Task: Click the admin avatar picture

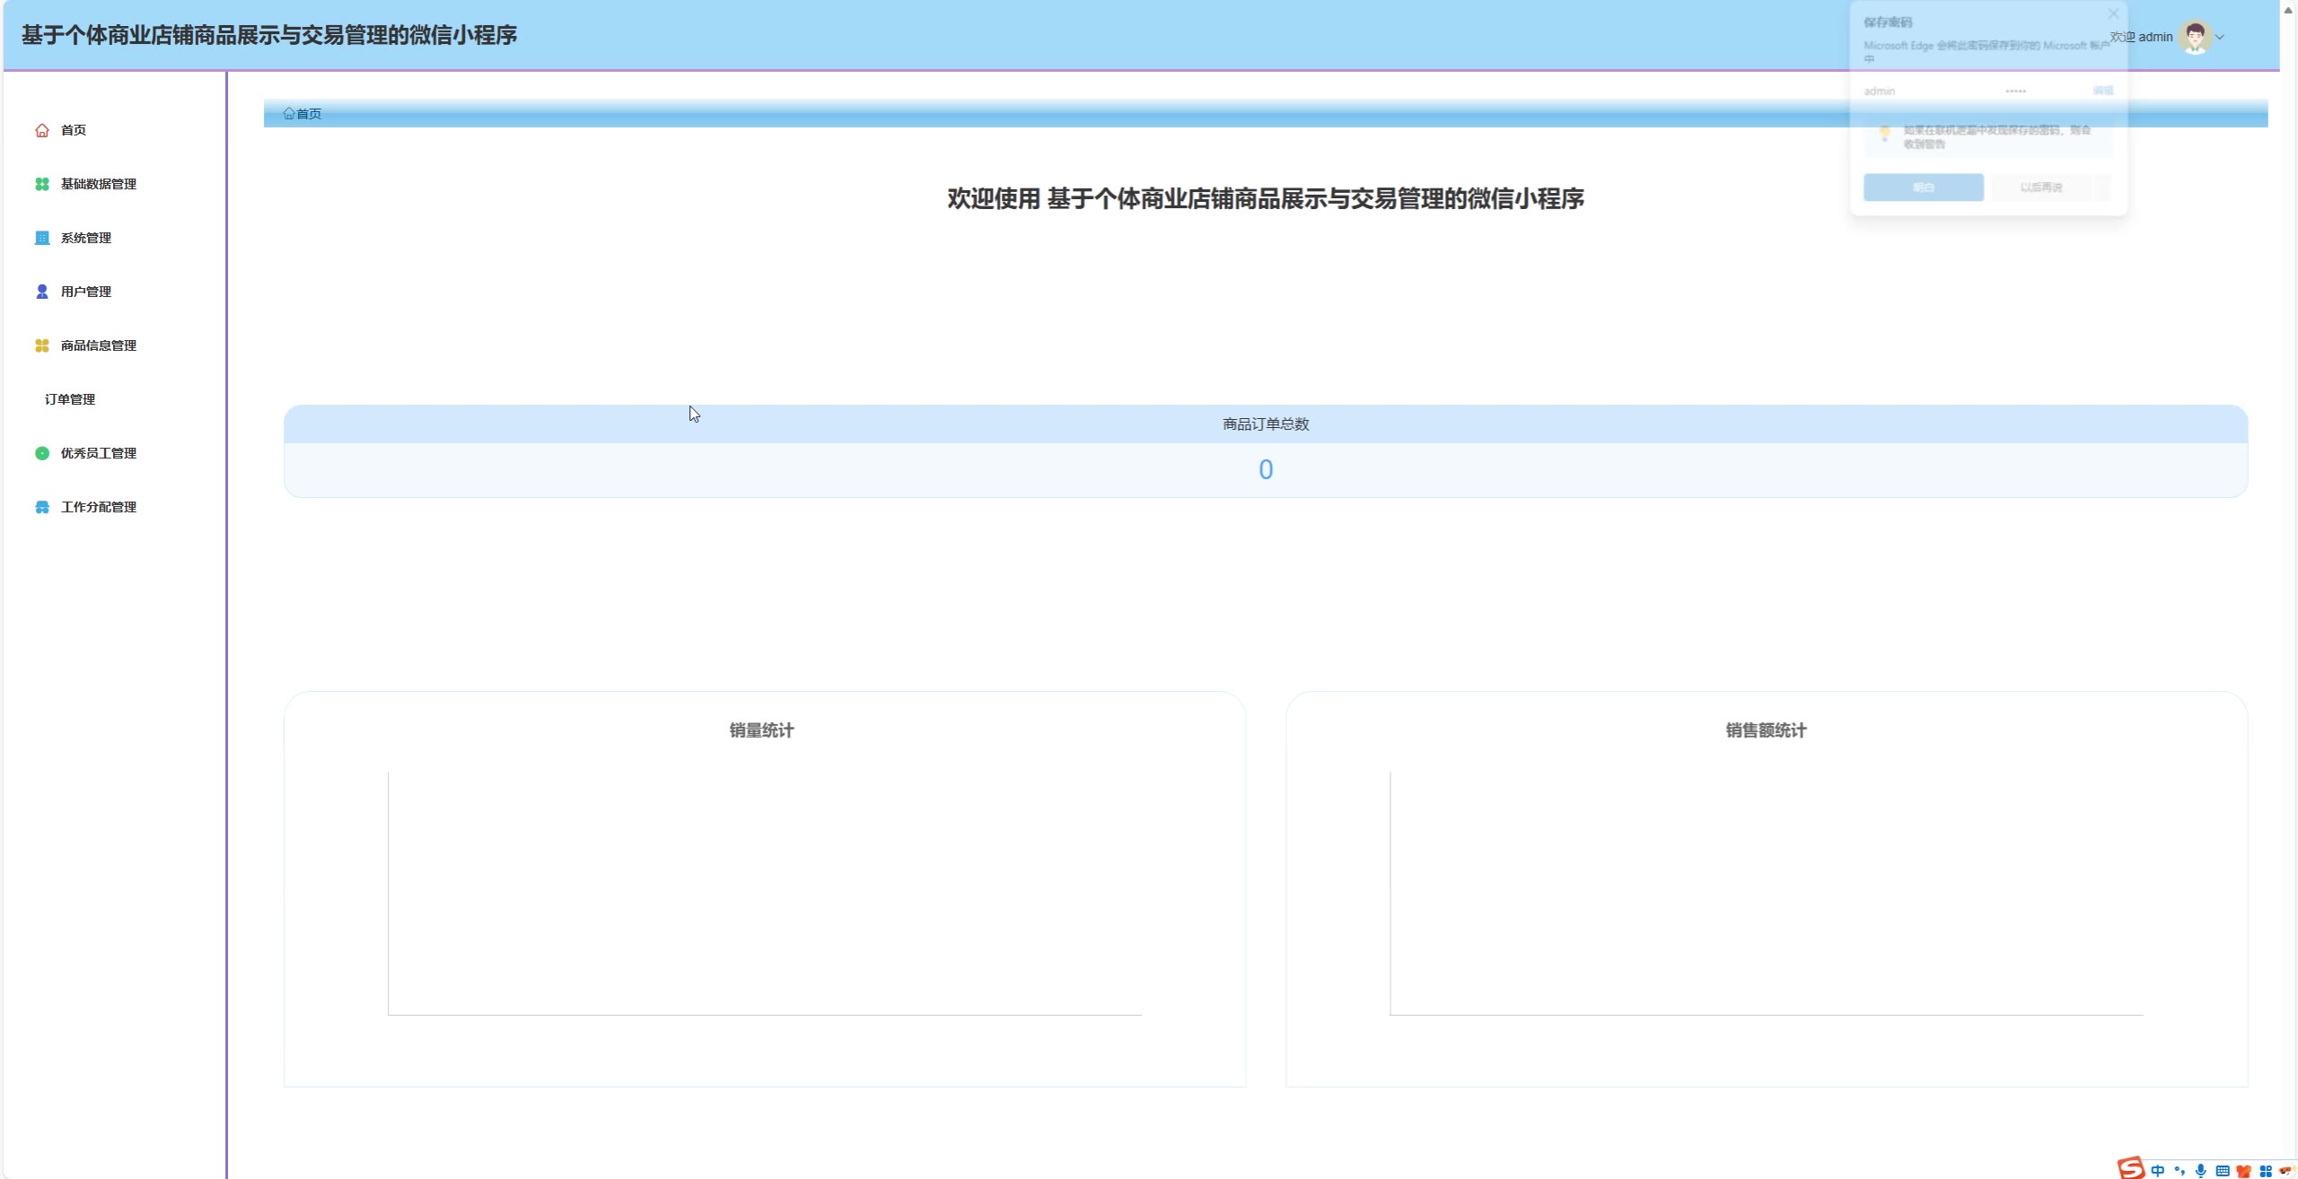Action: pyautogui.click(x=2195, y=37)
